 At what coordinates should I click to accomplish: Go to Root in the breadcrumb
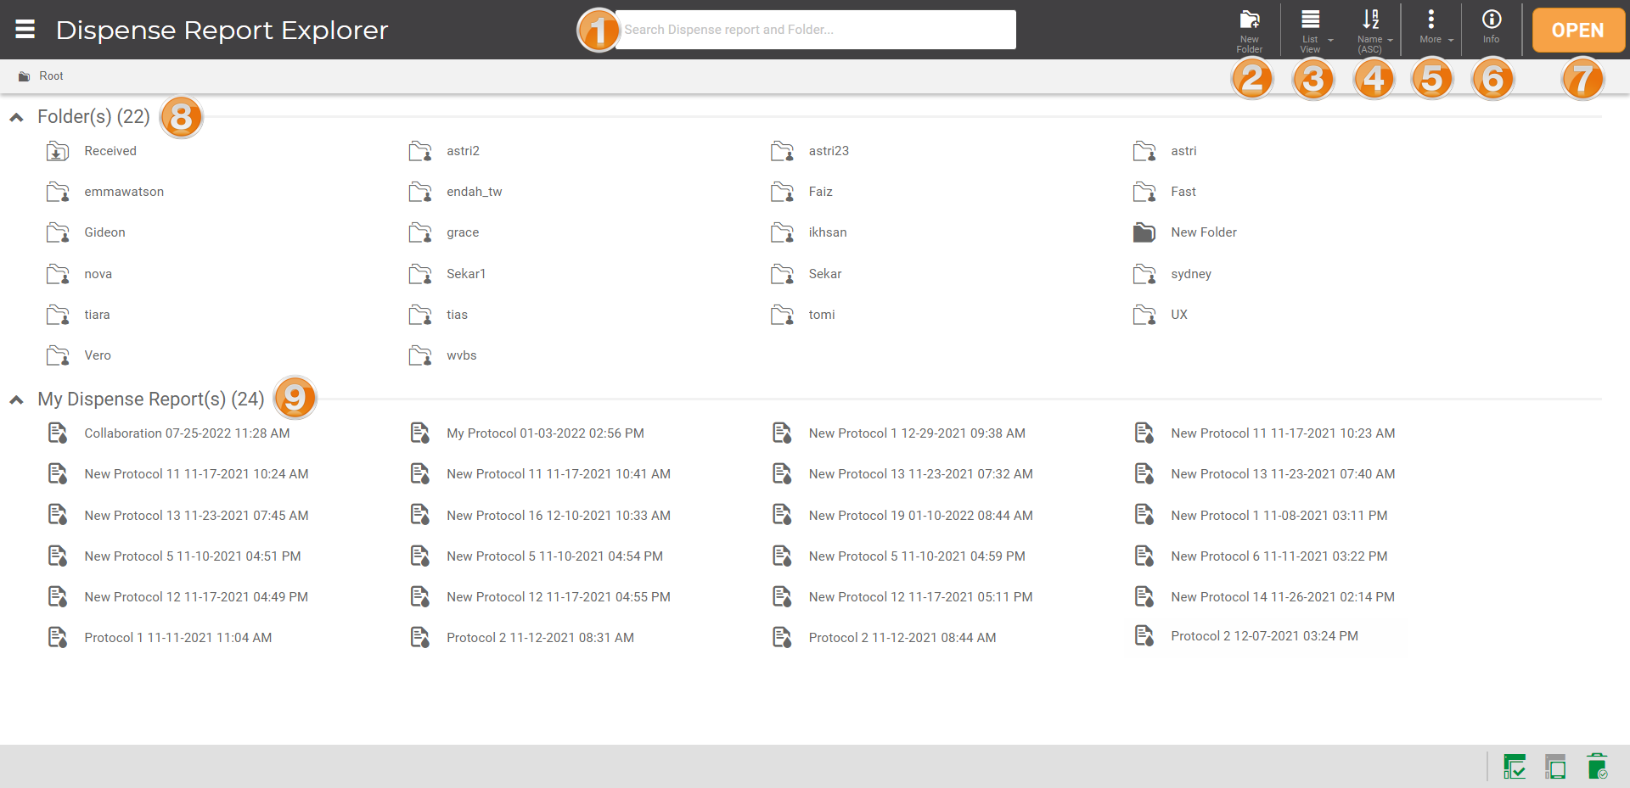[51, 76]
